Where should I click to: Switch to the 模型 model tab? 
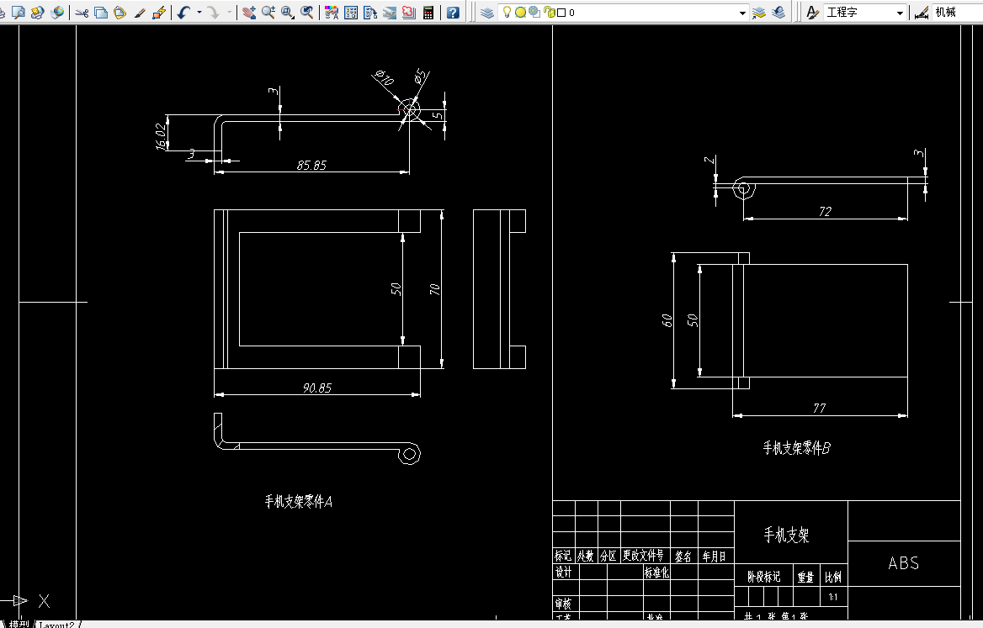coord(19,625)
